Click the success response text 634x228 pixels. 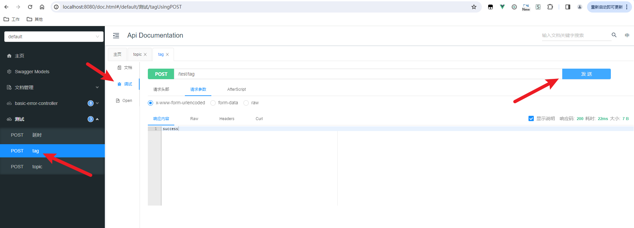click(x=170, y=129)
